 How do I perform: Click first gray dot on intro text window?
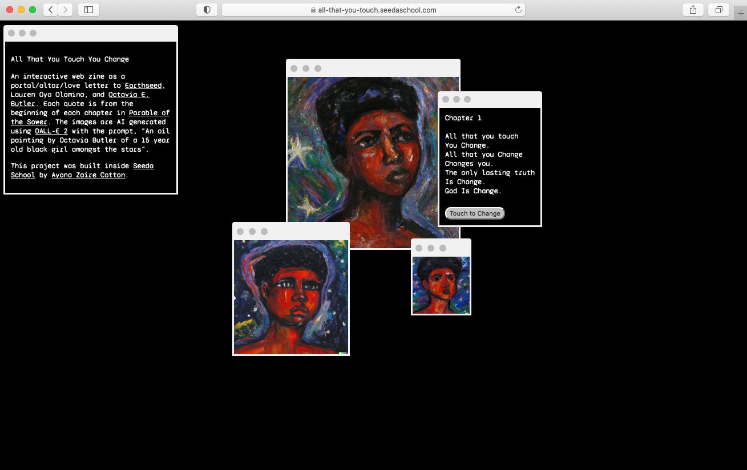tap(11, 33)
